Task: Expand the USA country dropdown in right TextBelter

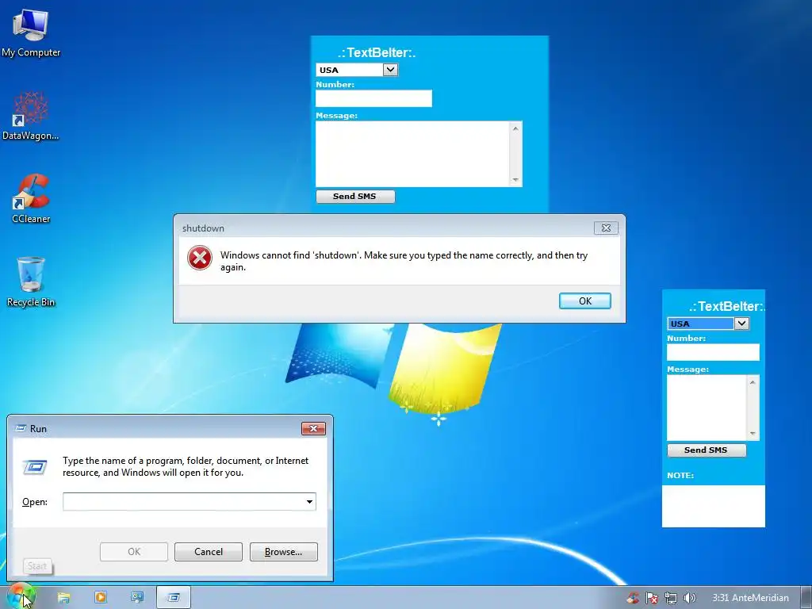Action: [741, 324]
